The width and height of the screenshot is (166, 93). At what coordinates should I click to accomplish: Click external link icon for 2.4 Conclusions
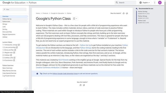tap(14, 60)
